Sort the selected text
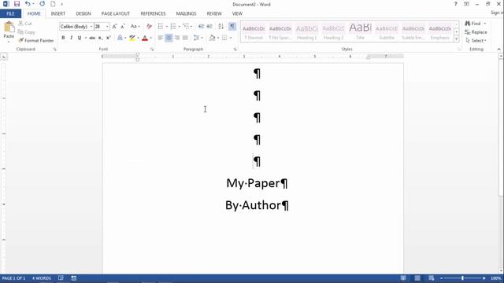Image resolution: width=504 pixels, height=283 pixels. (x=220, y=26)
